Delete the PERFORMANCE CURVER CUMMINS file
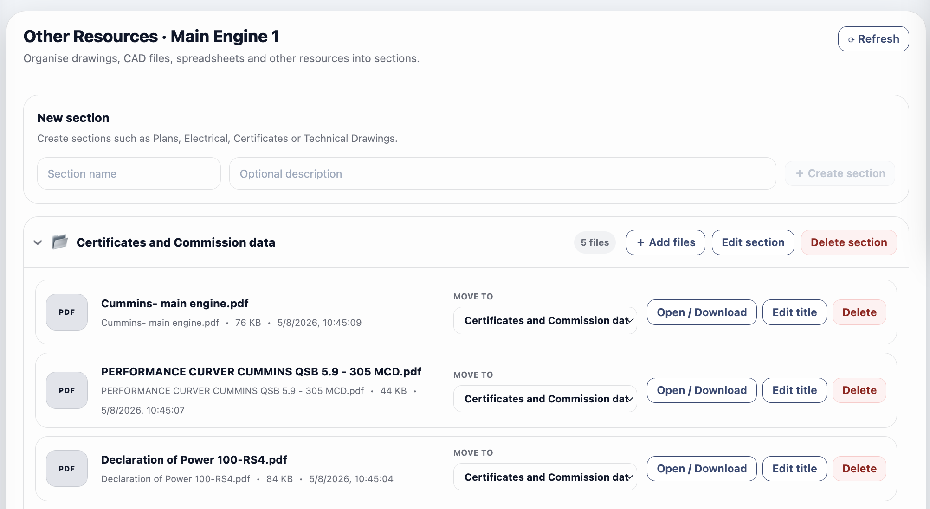 coord(859,390)
